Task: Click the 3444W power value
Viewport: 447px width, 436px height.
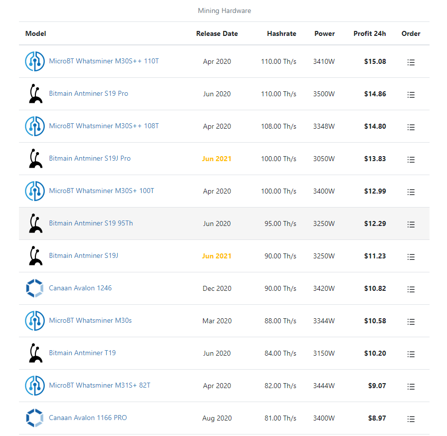Action: coord(324,386)
